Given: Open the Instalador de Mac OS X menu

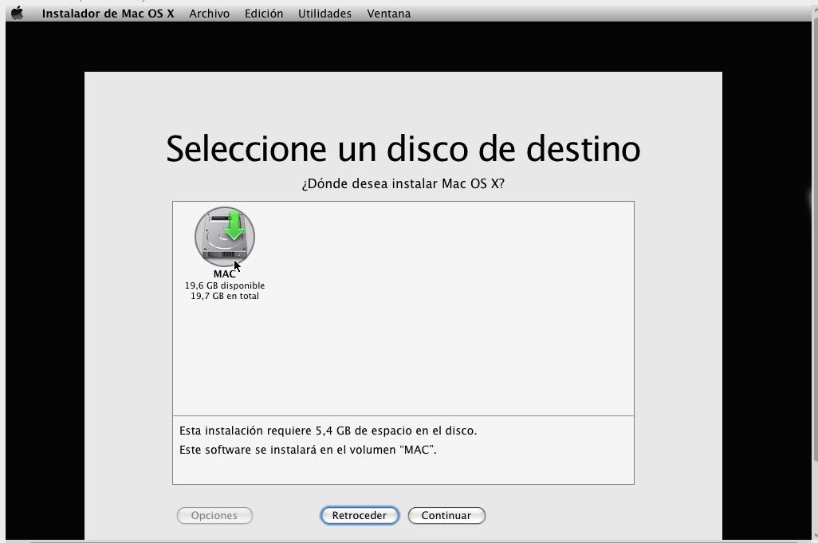Looking at the screenshot, I should [108, 14].
